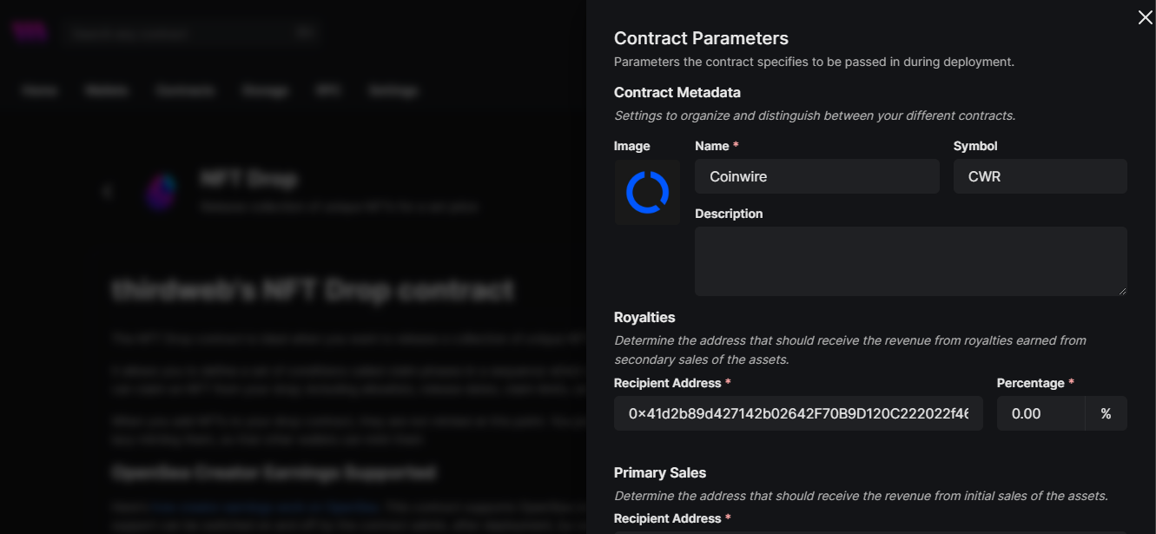
Task: Open the Wallets navigation tab
Action: [107, 90]
